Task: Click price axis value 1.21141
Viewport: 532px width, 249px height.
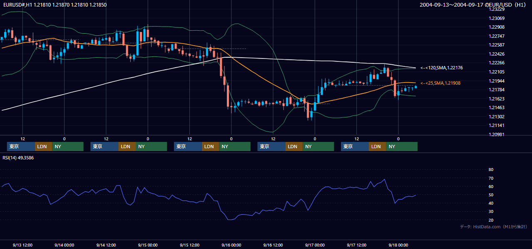Action: (x=497, y=125)
